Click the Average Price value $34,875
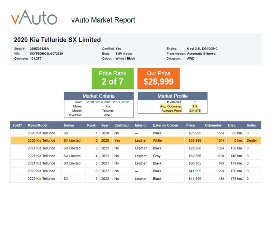This screenshot has width=273, height=245. 195,111
